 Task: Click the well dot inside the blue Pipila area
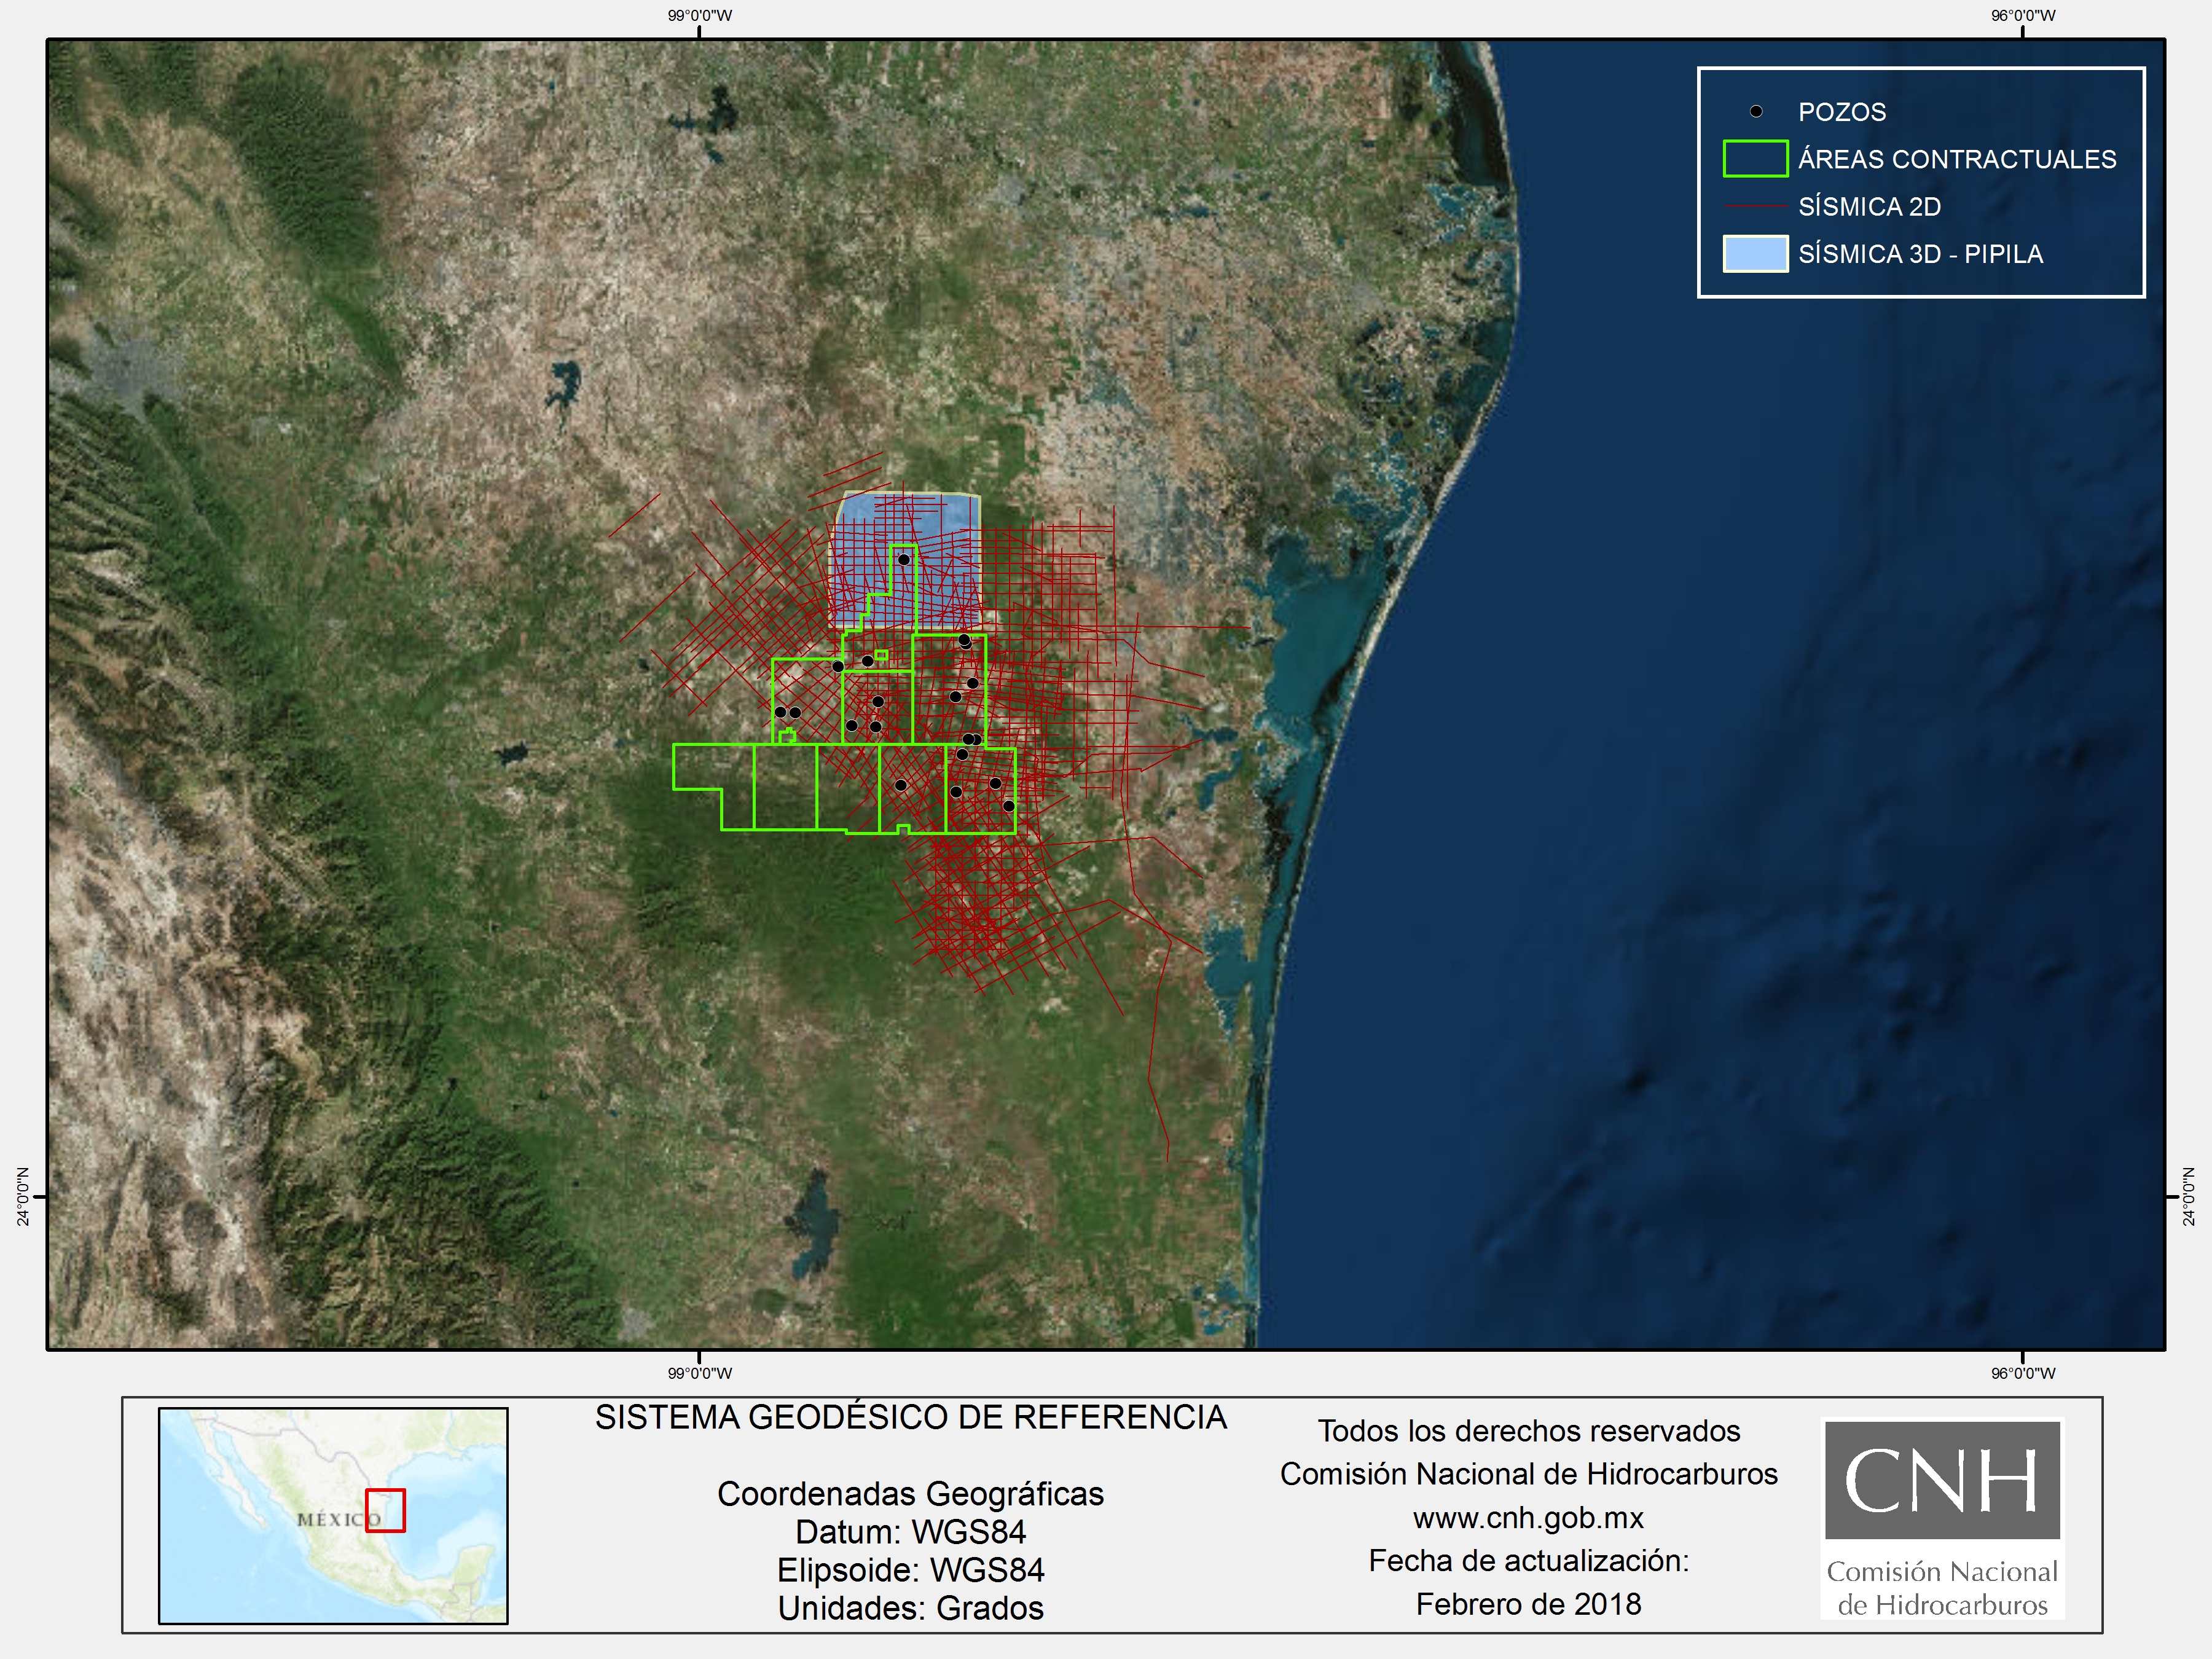tap(903, 560)
